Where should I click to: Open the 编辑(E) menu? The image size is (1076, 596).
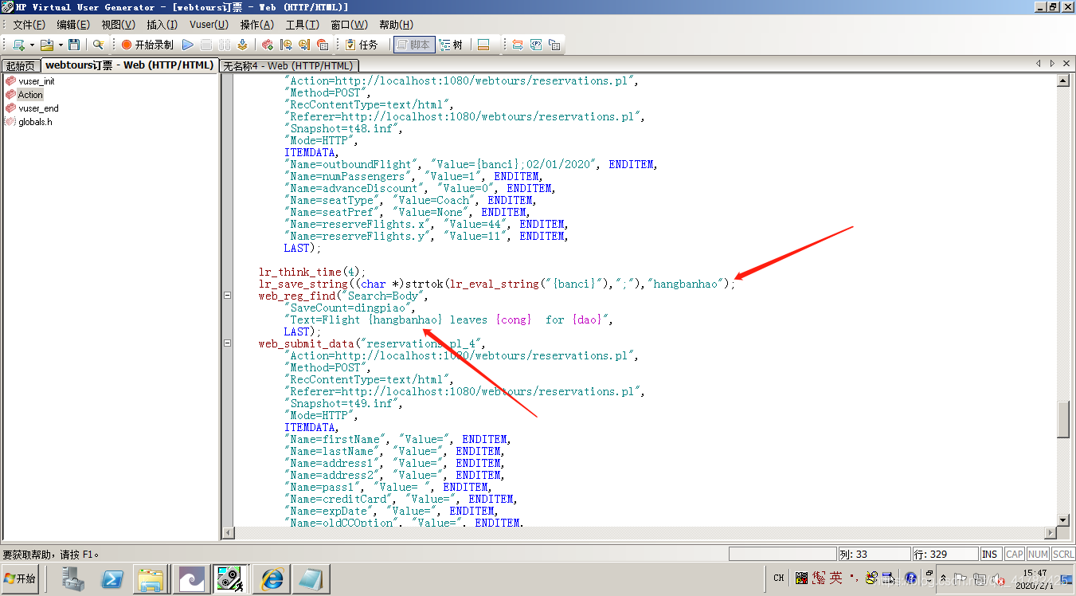(73, 25)
